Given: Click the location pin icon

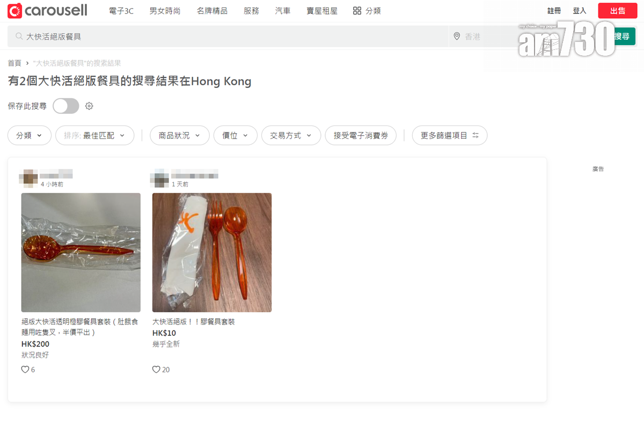Looking at the screenshot, I should 457,36.
